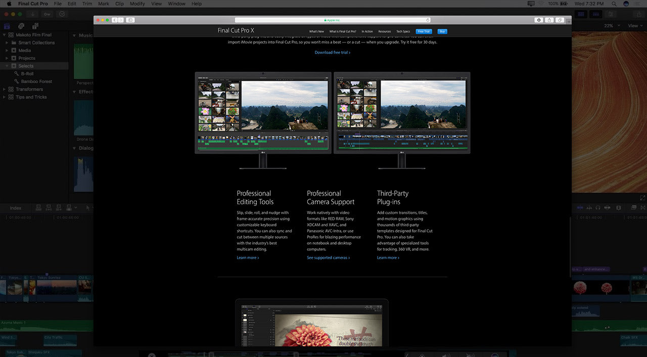Image resolution: width=647 pixels, height=357 pixels.
Task: Select the Tokyo Sunrise clip in timeline
Action: [x=57, y=288]
